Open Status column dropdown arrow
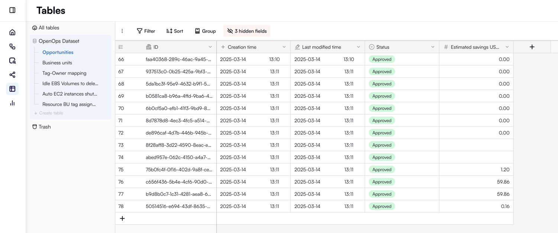 (x=433, y=47)
